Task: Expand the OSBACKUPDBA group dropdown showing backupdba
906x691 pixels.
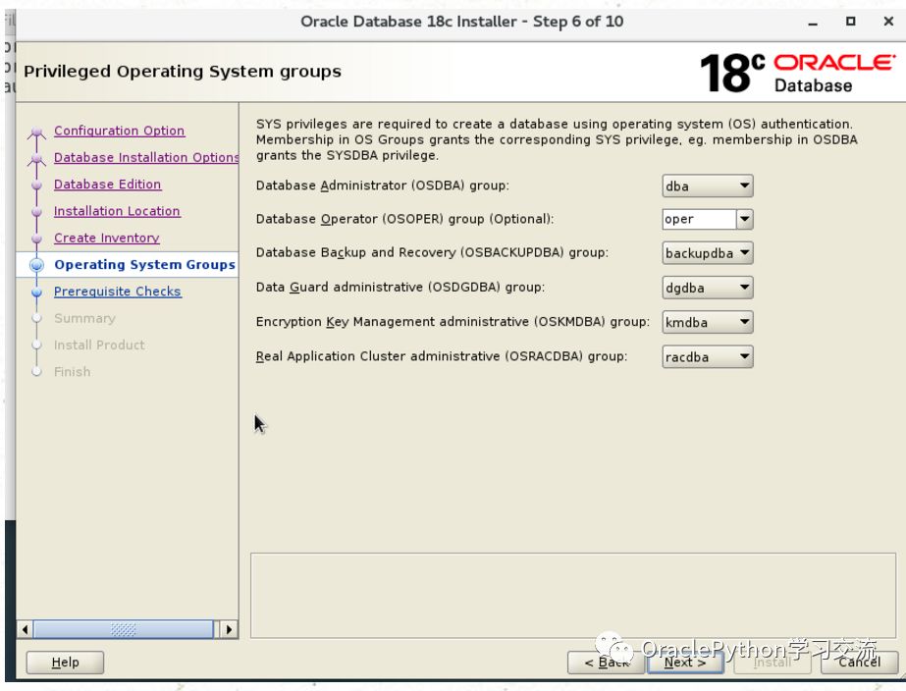Action: (x=708, y=253)
